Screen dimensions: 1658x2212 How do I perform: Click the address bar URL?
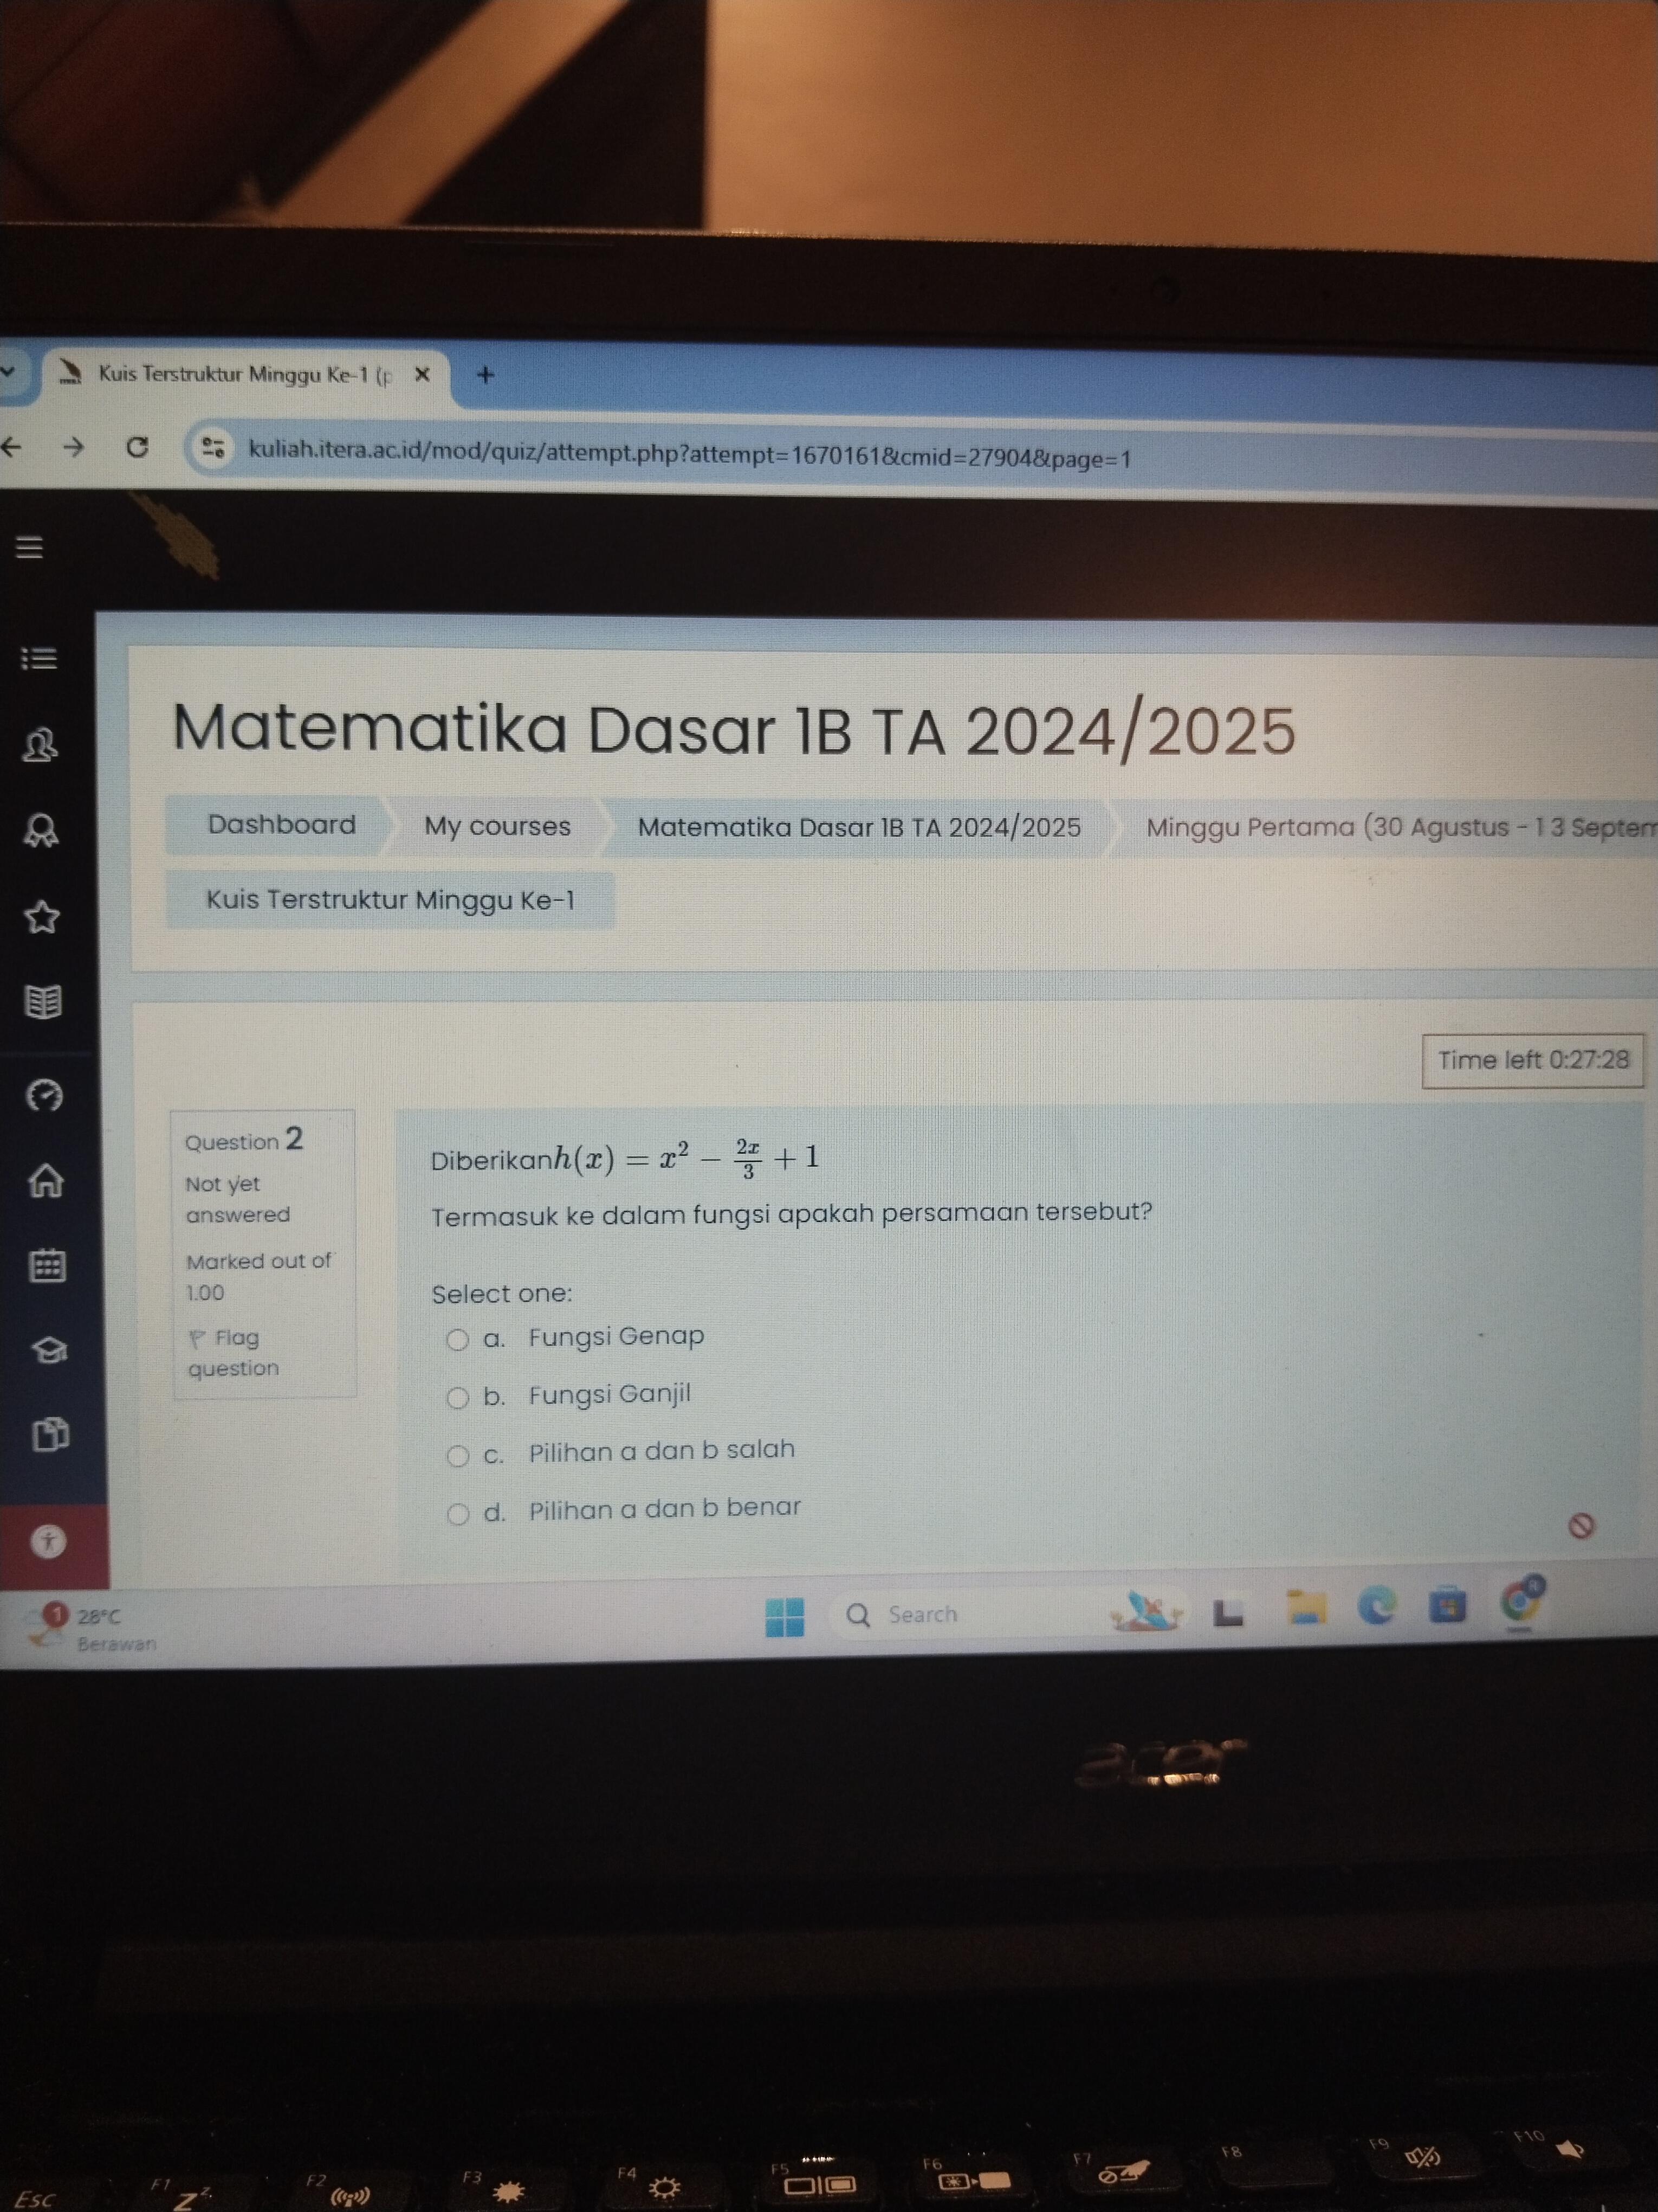690,455
